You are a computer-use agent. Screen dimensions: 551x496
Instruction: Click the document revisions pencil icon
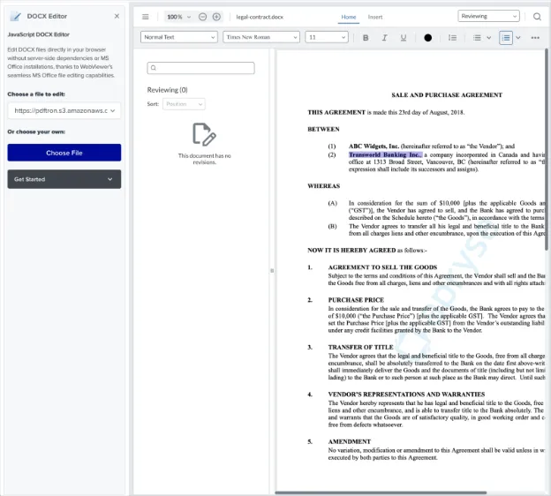click(x=204, y=134)
